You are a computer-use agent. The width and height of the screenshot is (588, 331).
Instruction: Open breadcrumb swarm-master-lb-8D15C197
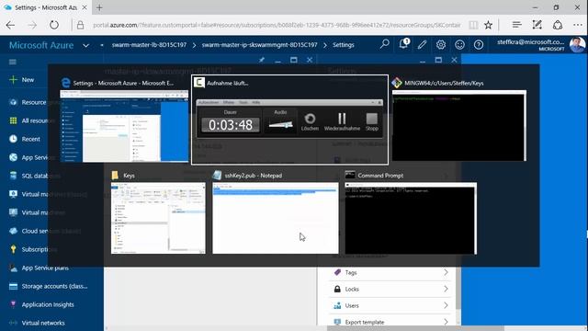coord(149,45)
